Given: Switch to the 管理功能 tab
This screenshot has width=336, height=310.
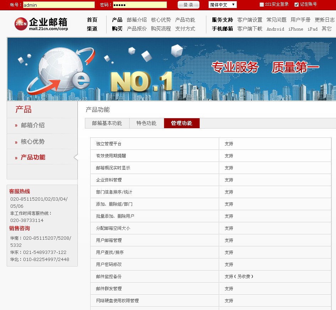Looking at the screenshot, I should pos(182,123).
